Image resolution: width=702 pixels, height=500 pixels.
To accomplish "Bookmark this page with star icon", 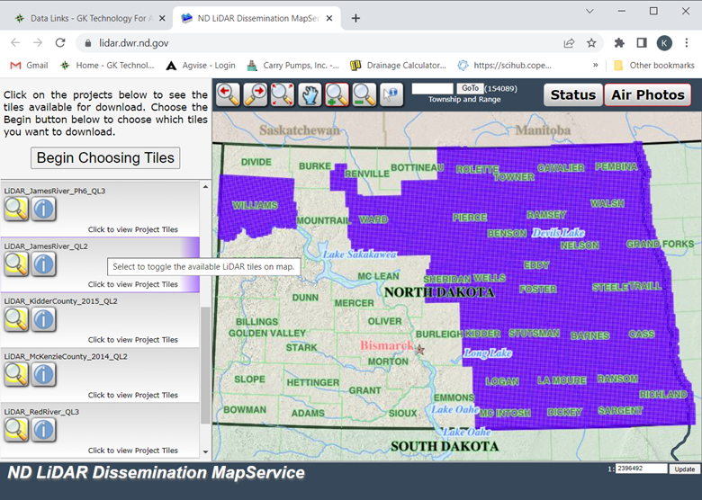I will pos(591,43).
